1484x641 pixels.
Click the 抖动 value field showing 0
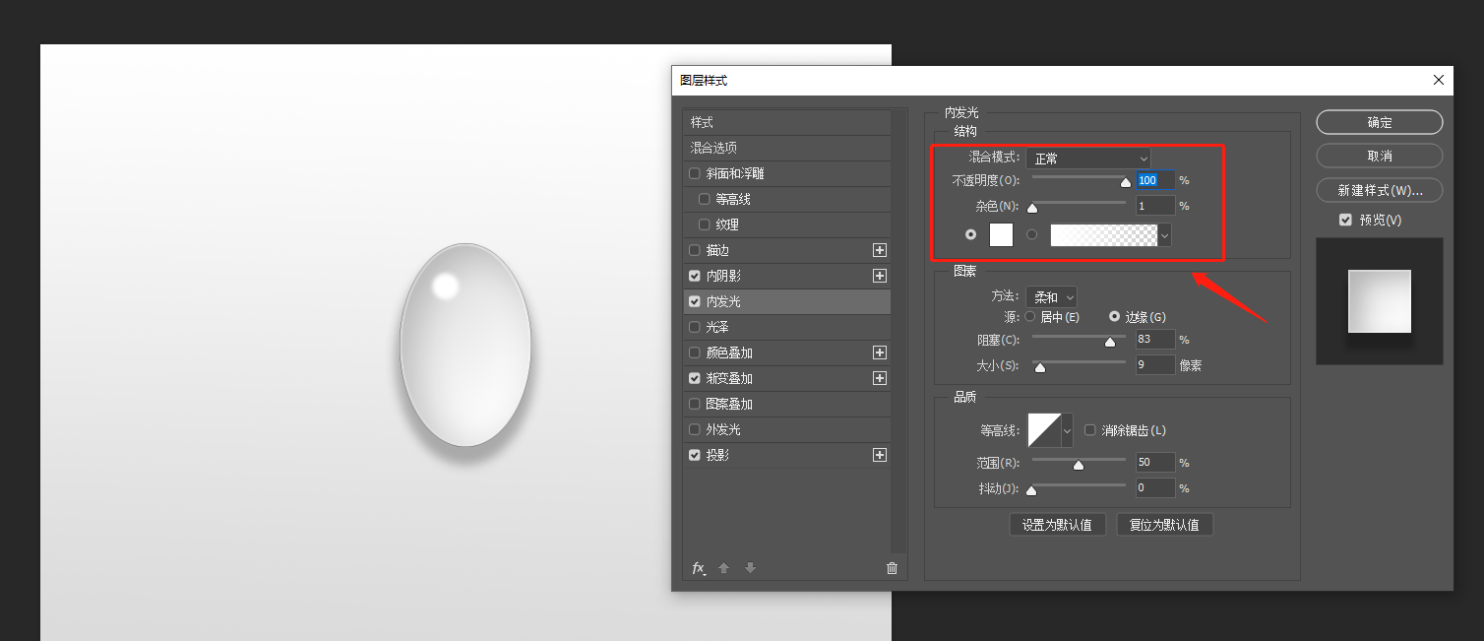(1155, 487)
